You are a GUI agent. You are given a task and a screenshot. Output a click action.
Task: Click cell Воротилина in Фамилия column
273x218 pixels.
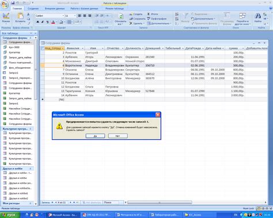[74, 66]
